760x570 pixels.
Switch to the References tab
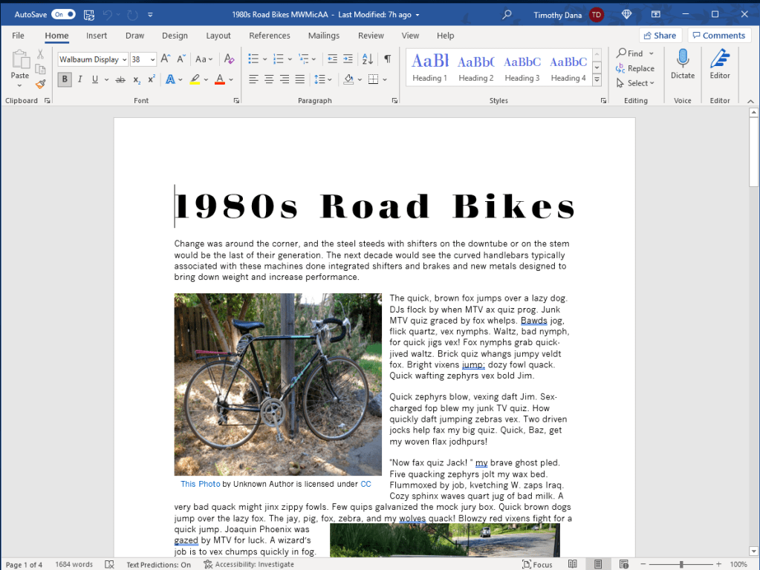click(x=269, y=36)
